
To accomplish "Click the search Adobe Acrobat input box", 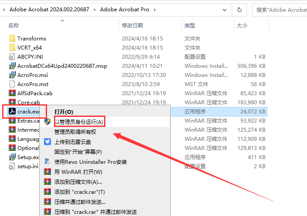I will tap(280, 10).
